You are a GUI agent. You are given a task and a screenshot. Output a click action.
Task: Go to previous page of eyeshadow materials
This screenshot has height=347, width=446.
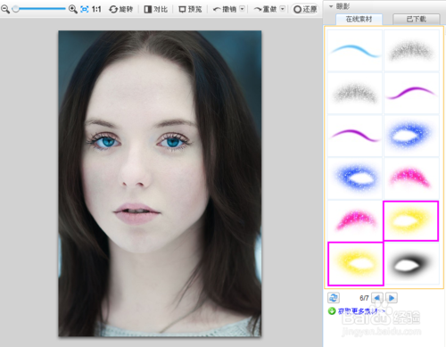[377, 298]
